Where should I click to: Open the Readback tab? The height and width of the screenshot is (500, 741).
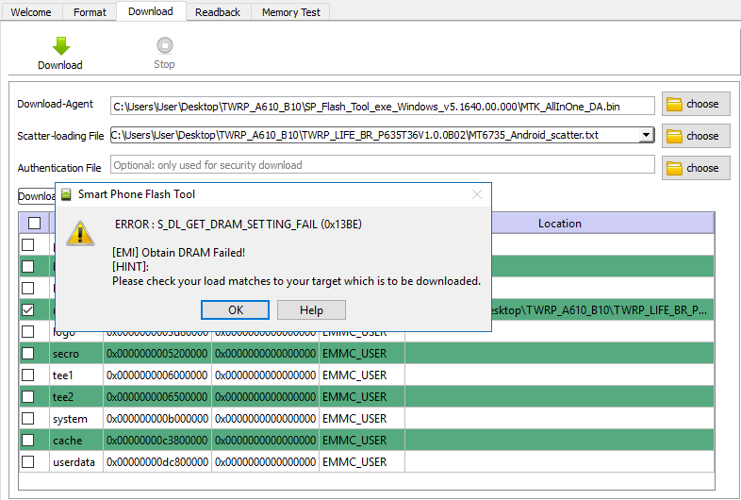(x=218, y=12)
